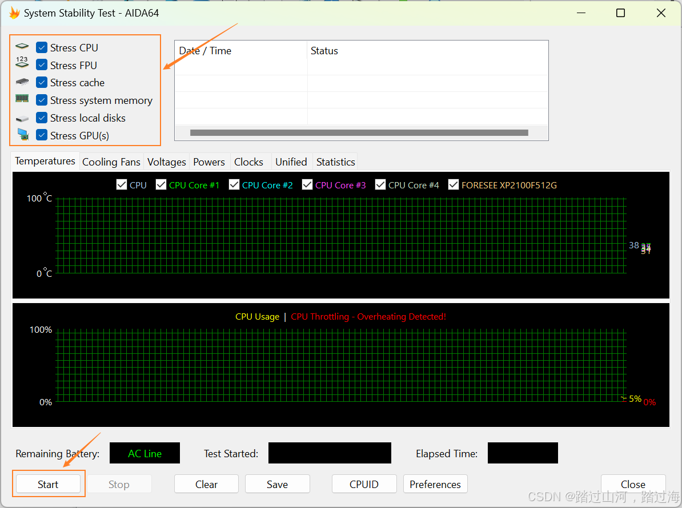The width and height of the screenshot is (682, 508).
Task: Maximize the AIDA64 window
Action: (621, 13)
